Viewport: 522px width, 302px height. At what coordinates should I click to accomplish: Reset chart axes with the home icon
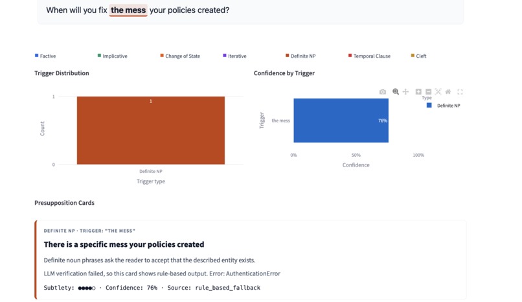(x=448, y=91)
